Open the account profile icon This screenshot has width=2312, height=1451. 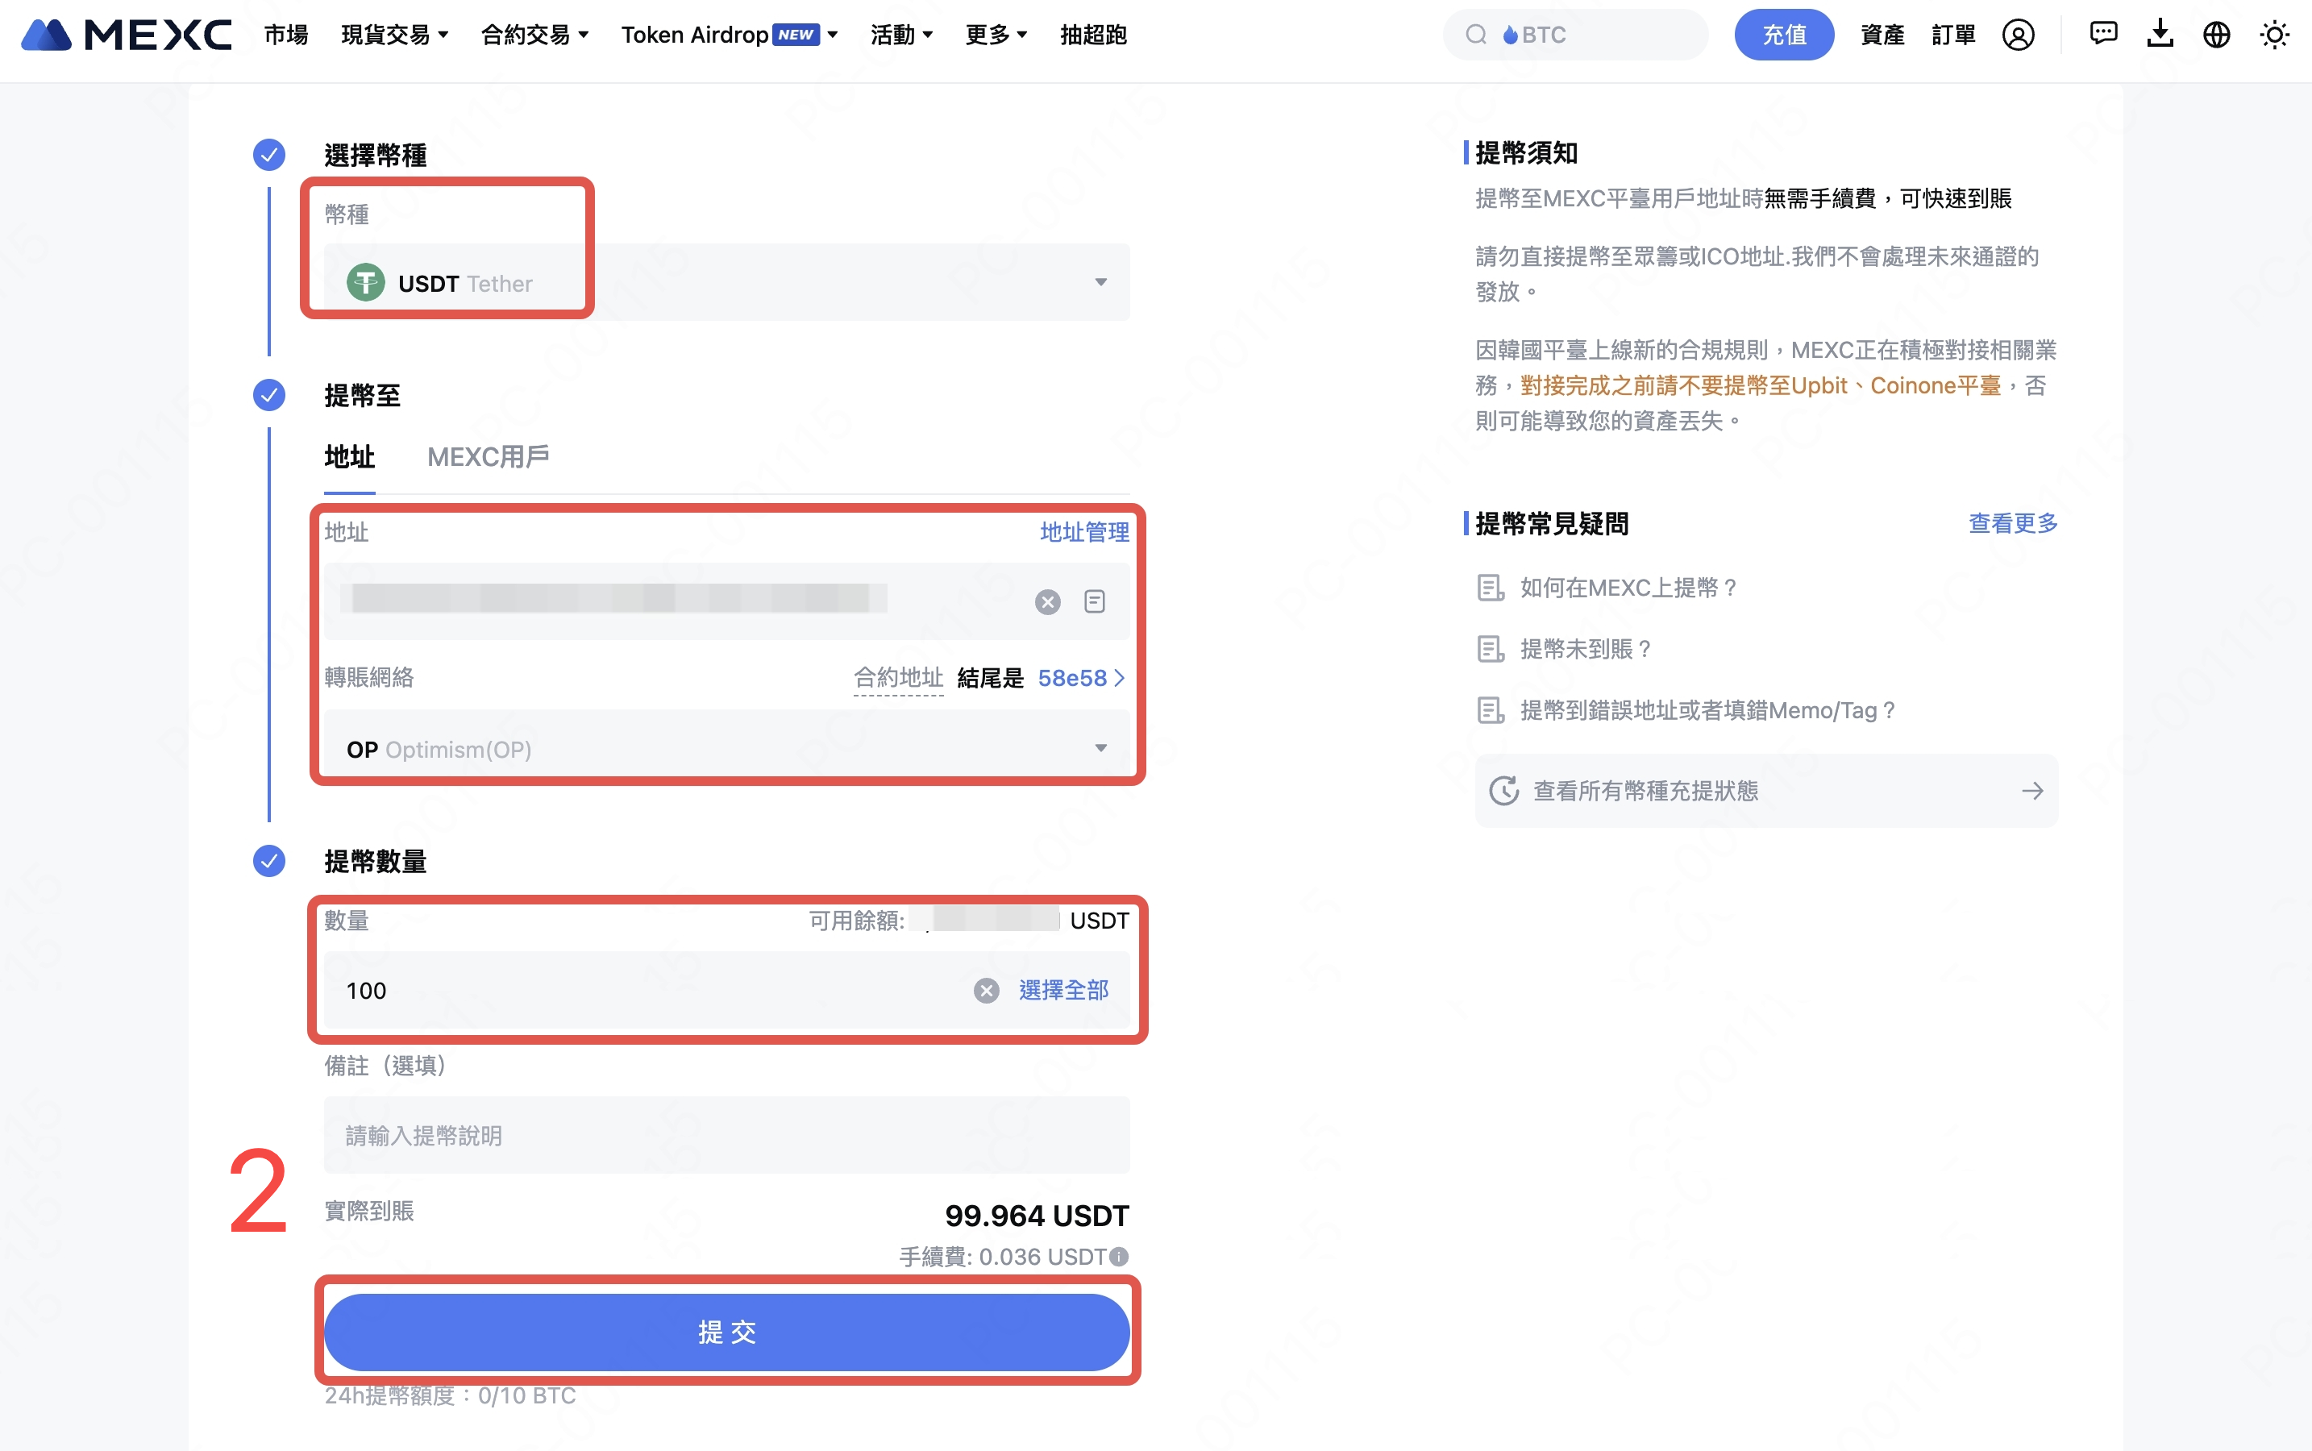(2019, 34)
